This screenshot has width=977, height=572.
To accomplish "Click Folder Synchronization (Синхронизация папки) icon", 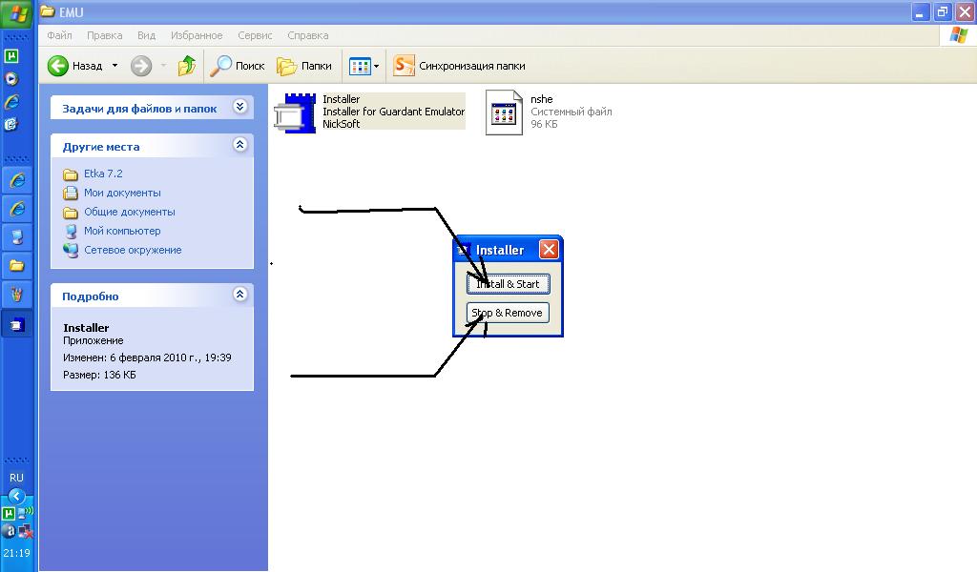I will click(x=405, y=66).
